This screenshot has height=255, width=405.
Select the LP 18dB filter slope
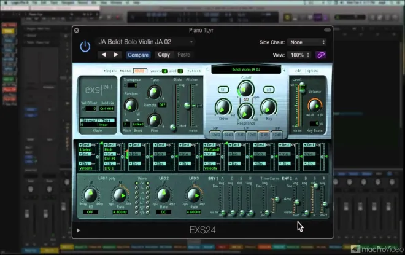(x=240, y=135)
